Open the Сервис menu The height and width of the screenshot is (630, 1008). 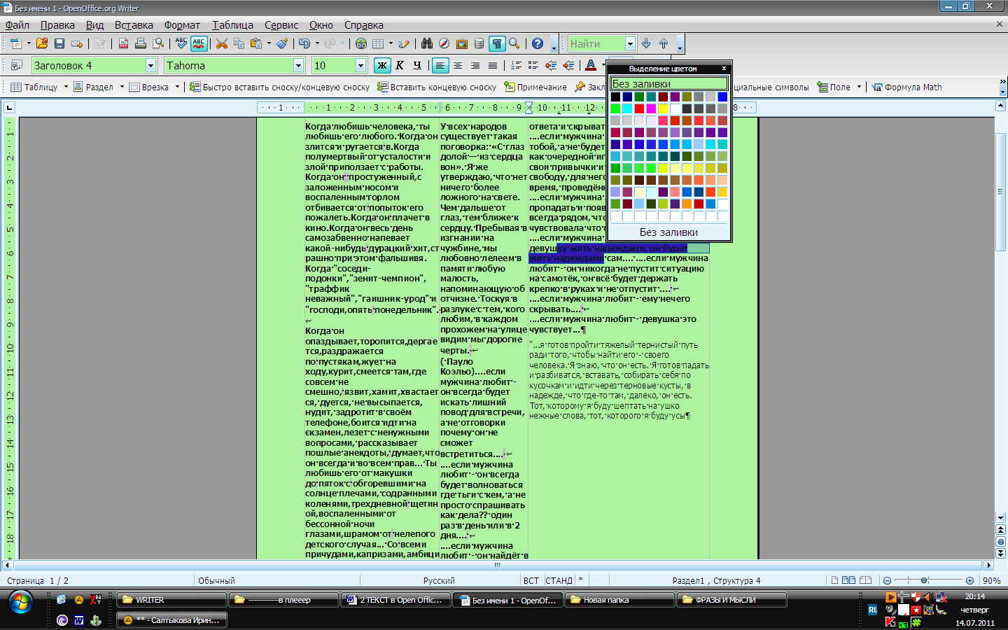[x=281, y=25]
